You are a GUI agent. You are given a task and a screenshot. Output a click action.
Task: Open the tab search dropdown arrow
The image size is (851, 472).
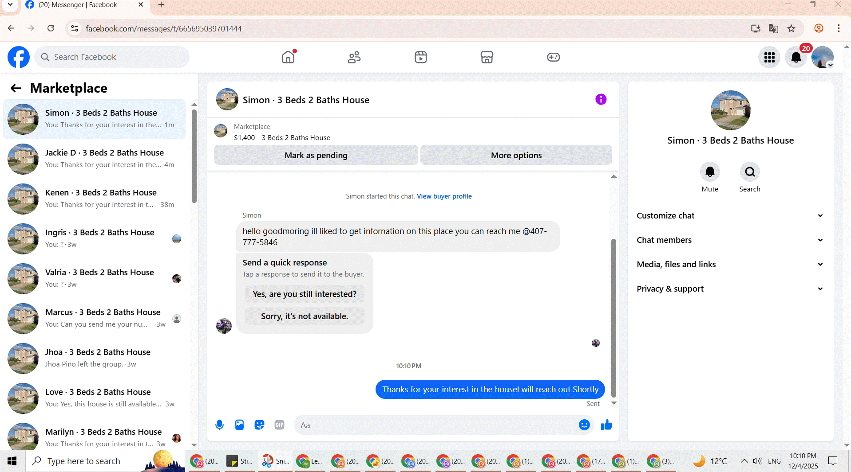point(10,4)
